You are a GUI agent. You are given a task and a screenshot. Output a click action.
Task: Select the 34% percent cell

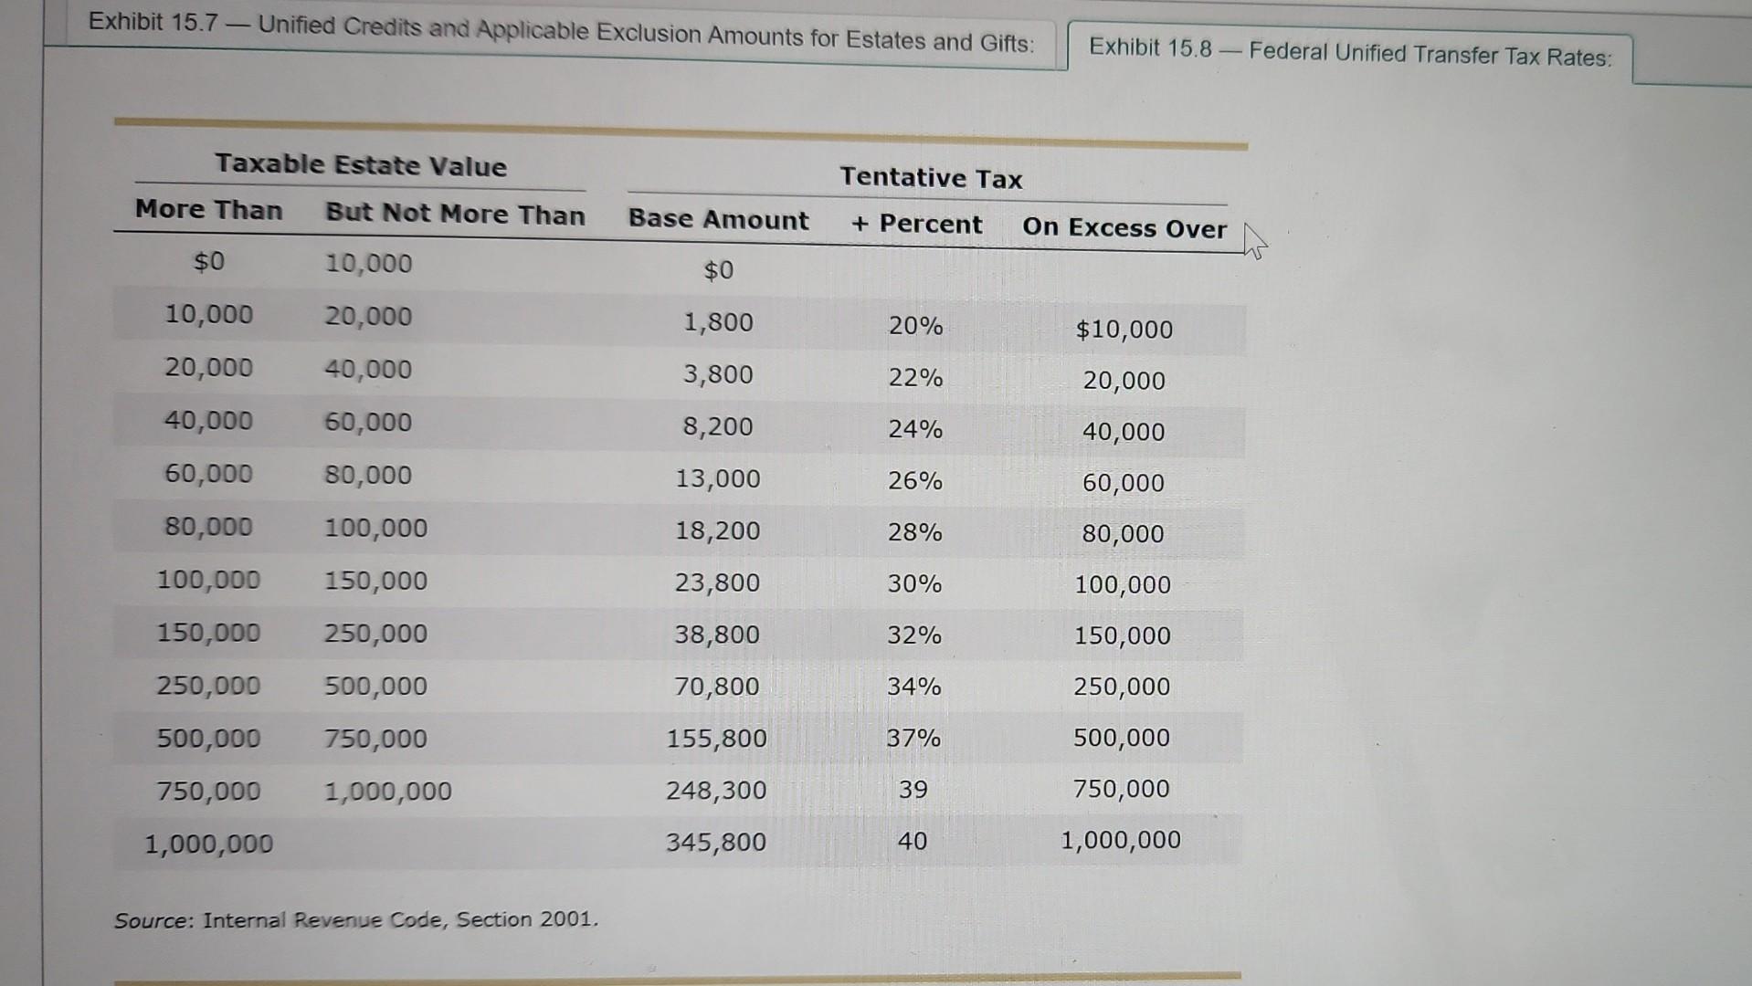pyautogui.click(x=913, y=687)
